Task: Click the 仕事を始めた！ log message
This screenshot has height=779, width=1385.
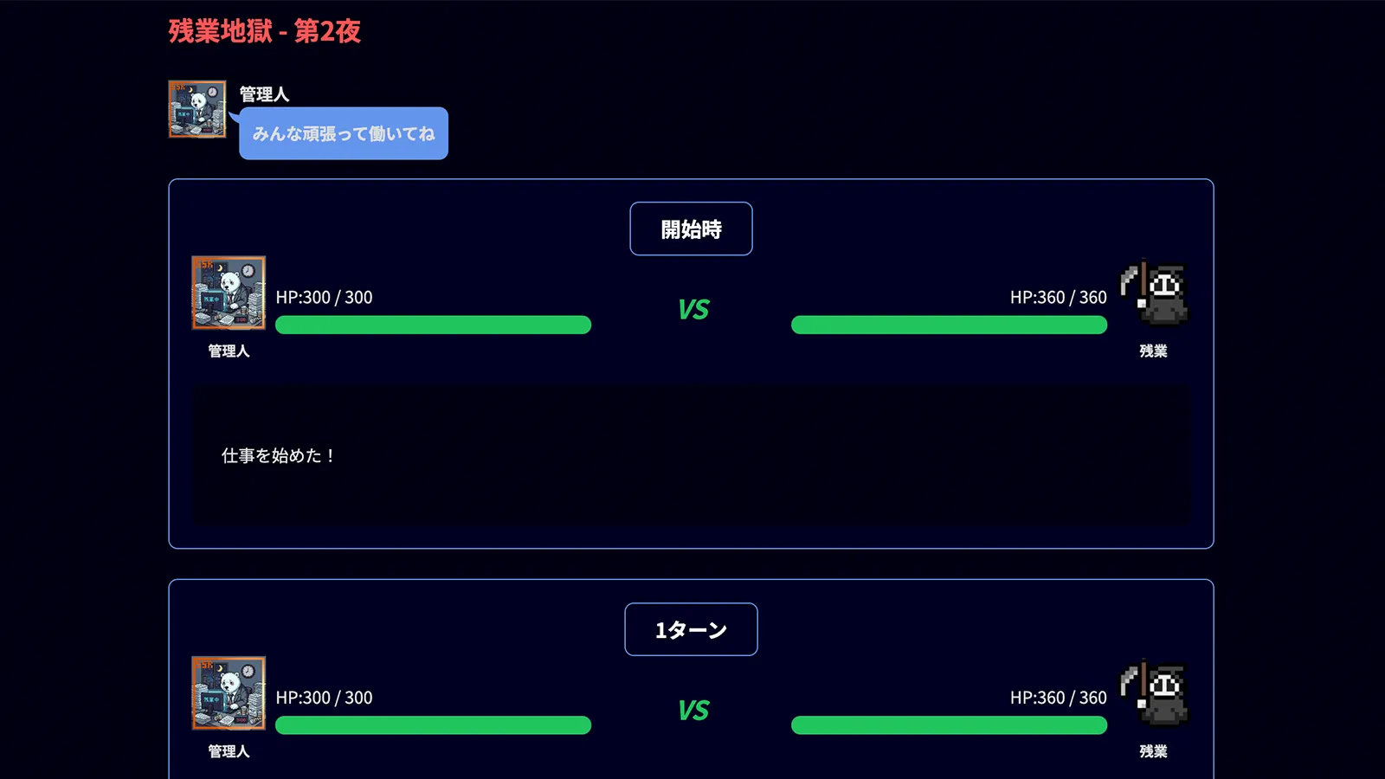Action: [x=278, y=455]
